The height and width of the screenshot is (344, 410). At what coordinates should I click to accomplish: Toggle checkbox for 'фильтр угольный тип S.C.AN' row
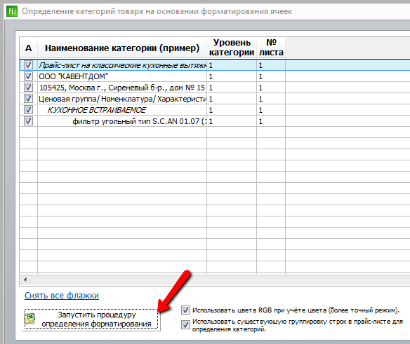[28, 121]
